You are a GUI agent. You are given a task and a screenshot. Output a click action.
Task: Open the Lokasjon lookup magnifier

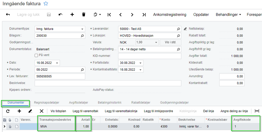click(178, 36)
